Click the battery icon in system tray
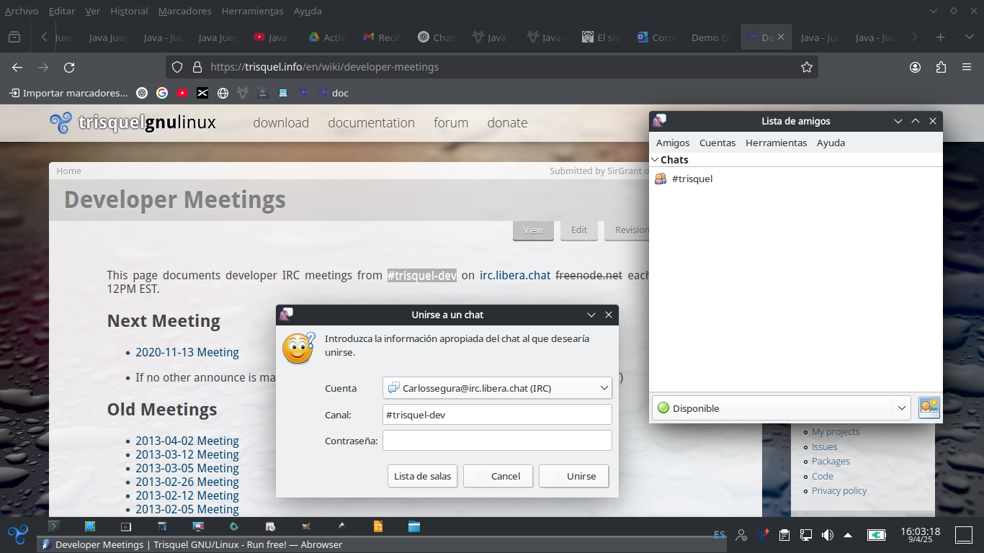 coord(877,535)
